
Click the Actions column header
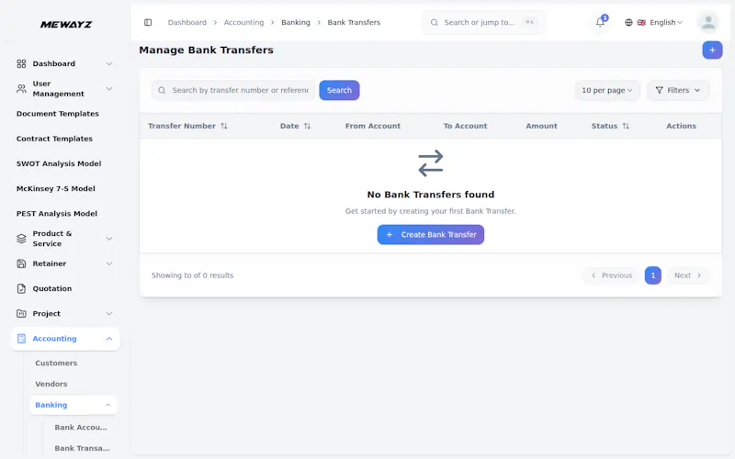681,126
